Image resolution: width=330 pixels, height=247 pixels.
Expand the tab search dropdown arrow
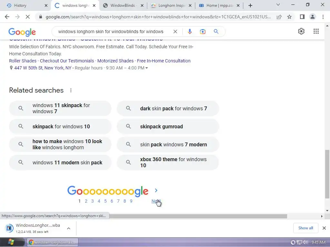tap(278, 5)
